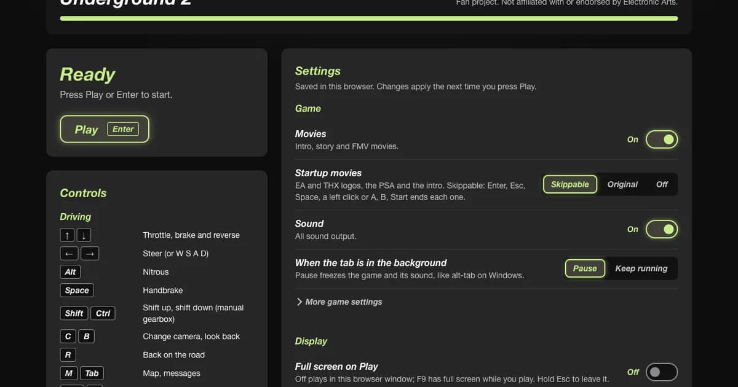Click the down arrow key badge
The image size is (738, 387).
[84, 235]
